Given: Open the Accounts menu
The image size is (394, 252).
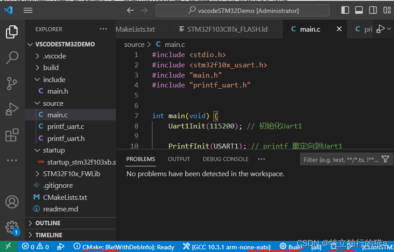Looking at the screenshot, I should pyautogui.click(x=12, y=202).
